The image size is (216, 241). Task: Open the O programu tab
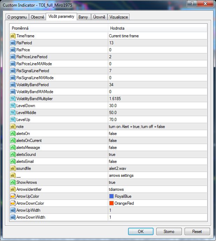17,17
